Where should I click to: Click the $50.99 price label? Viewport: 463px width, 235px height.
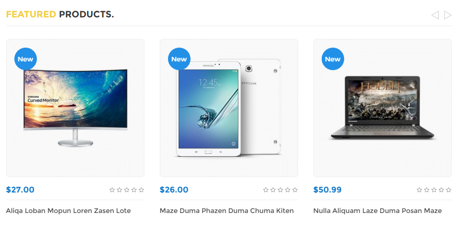pyautogui.click(x=327, y=189)
